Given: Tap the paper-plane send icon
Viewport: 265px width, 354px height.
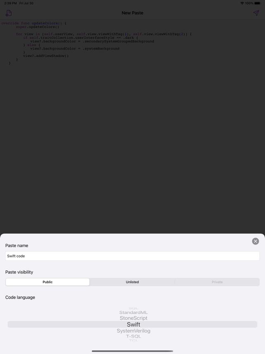Looking at the screenshot, I should (x=256, y=13).
